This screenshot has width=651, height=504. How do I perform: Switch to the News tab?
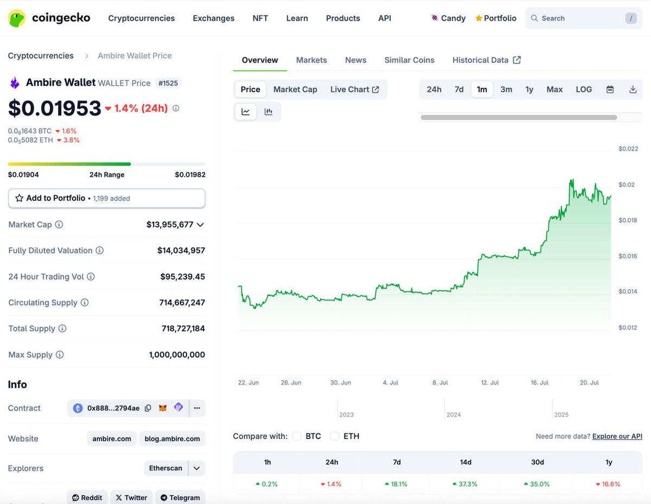point(356,60)
